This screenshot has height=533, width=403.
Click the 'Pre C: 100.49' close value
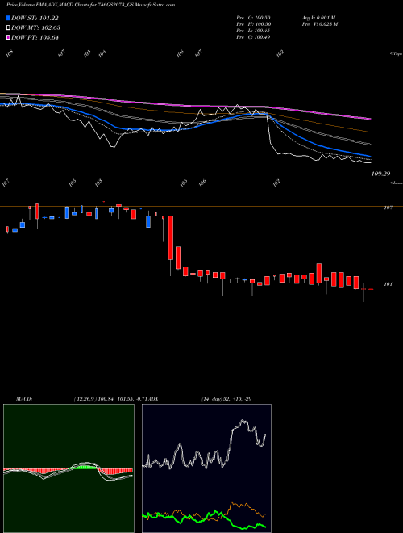(x=253, y=37)
